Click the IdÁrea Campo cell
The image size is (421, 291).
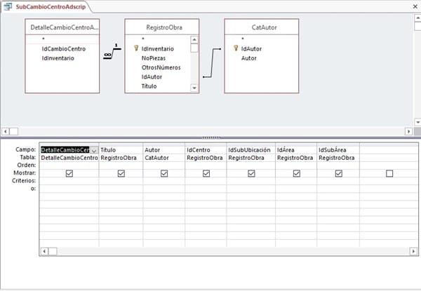296,150
